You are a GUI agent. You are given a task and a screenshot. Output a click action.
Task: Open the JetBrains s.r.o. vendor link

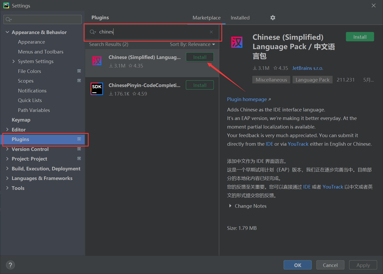pos(308,68)
